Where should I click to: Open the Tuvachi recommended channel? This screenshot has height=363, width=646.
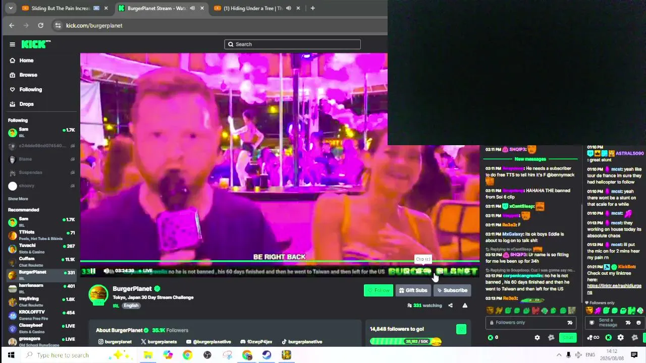tap(41, 248)
